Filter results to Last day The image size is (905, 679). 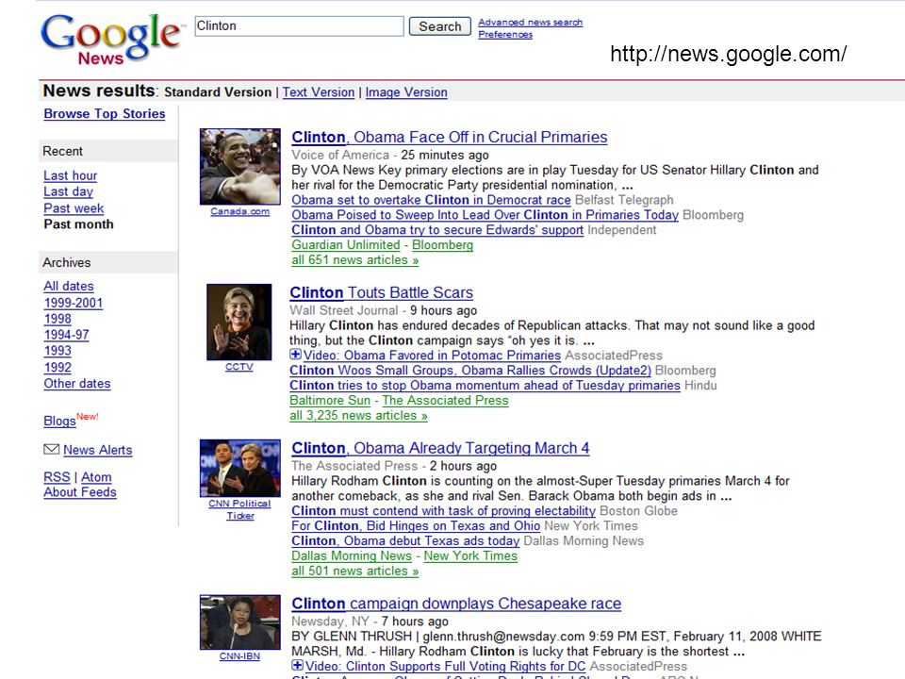[68, 191]
